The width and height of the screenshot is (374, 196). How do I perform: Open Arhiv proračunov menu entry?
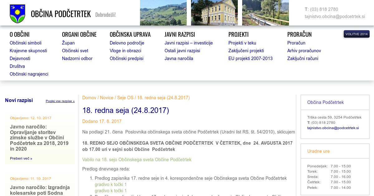pyautogui.click(x=304, y=51)
